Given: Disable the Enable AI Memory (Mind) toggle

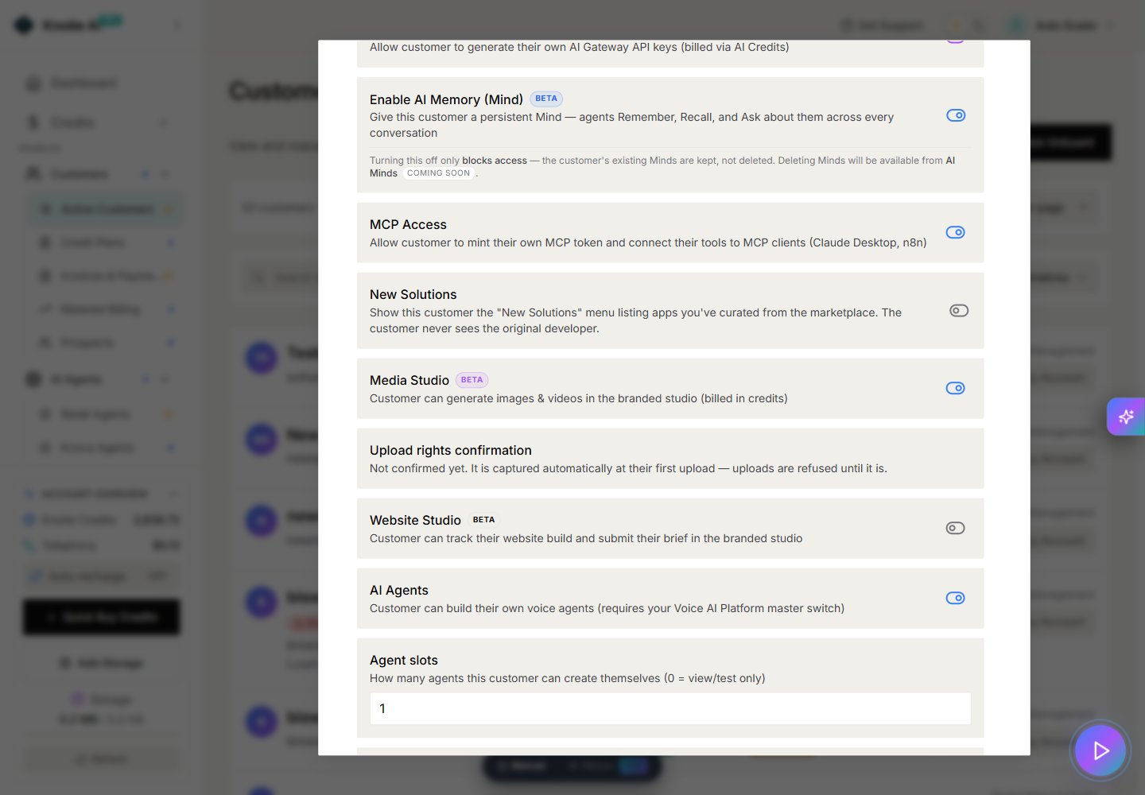Looking at the screenshot, I should point(956,115).
